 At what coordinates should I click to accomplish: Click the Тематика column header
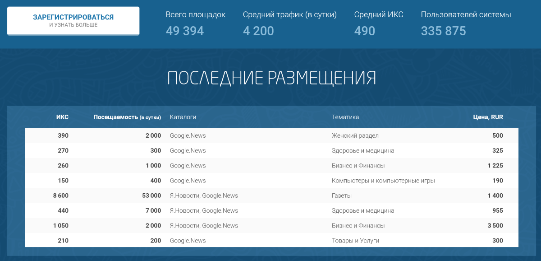[x=345, y=117]
